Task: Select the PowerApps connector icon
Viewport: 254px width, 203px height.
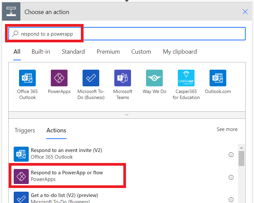Action: [x=59, y=78]
